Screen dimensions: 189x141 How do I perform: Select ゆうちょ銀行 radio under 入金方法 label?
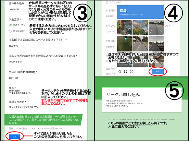pos(10,31)
